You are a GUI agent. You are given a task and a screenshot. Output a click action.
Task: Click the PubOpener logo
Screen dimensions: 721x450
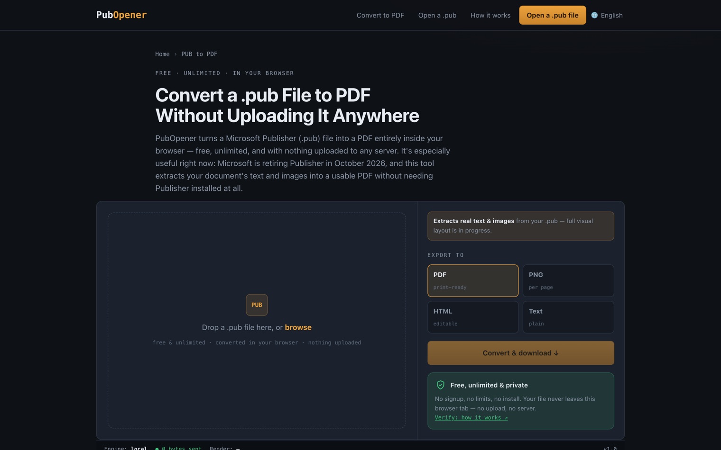[121, 15]
